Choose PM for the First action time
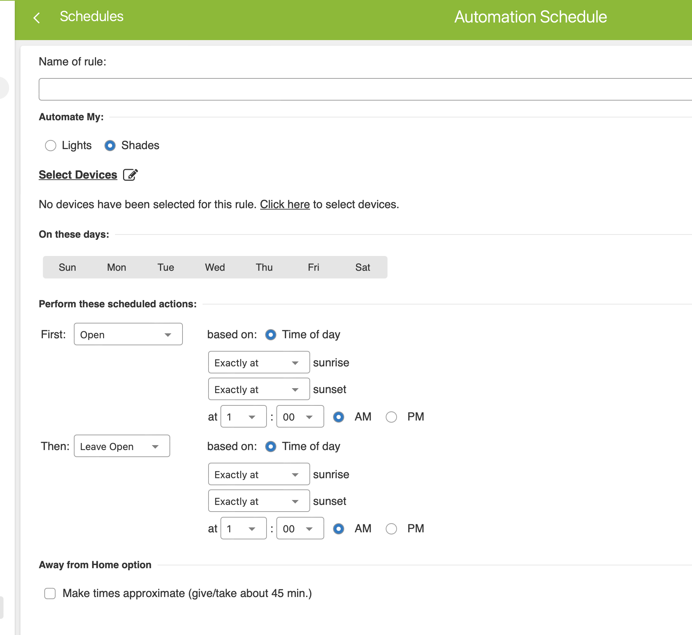This screenshot has width=692, height=635. 391,417
